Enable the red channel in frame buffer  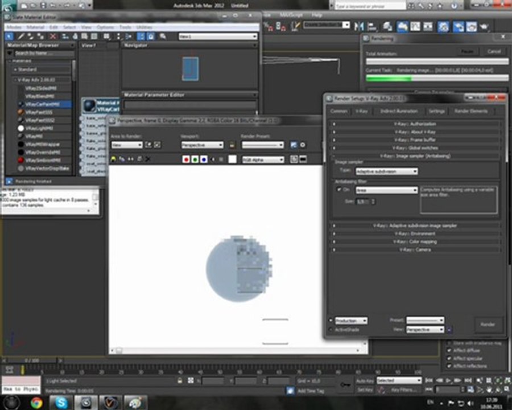(185, 160)
